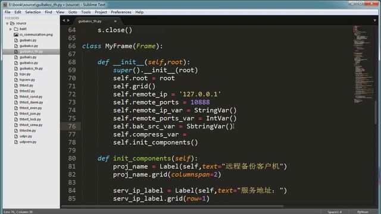Click the '127.0.0.1' string on line 72
This screenshot has width=381, height=214.
coord(200,94)
